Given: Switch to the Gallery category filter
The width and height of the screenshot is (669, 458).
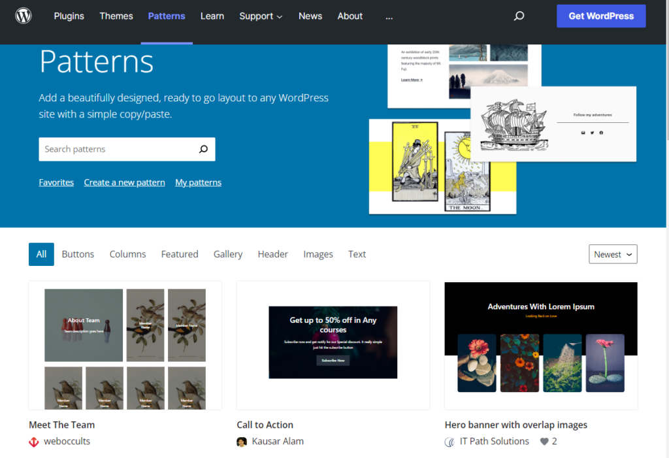Looking at the screenshot, I should point(228,254).
